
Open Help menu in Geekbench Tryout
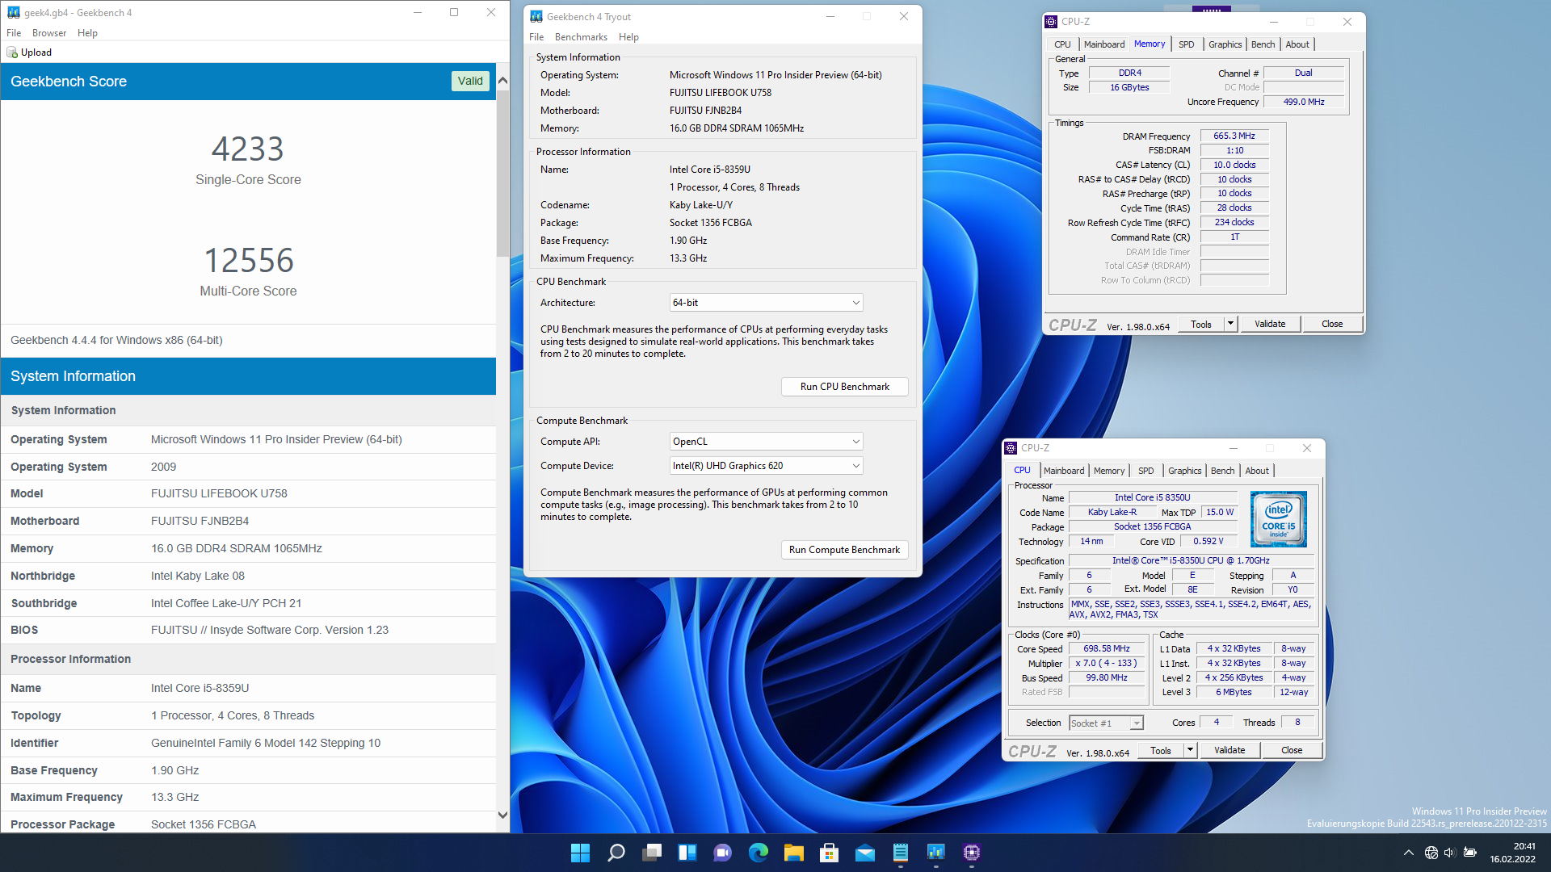628,37
